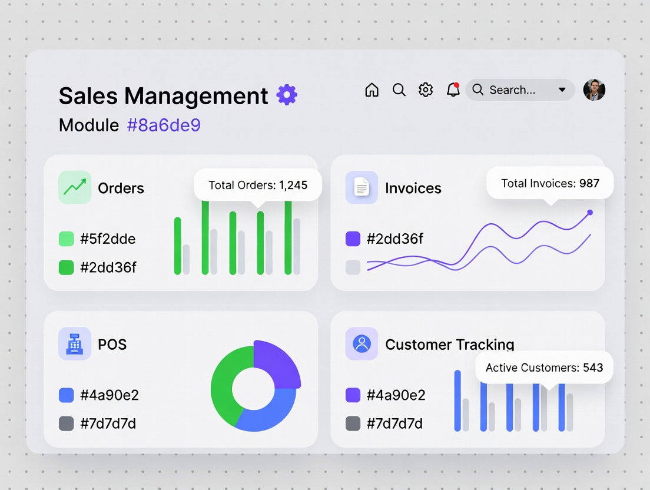Click the #8a6de9 module color link

point(164,125)
